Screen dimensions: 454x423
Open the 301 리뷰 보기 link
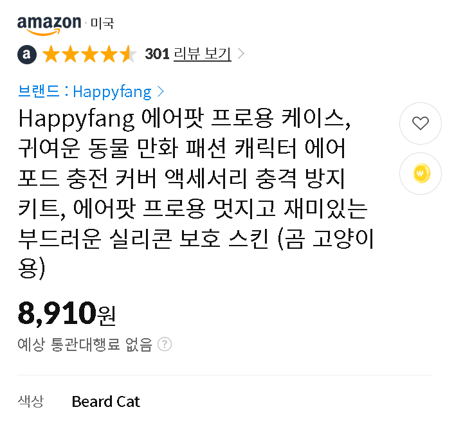tap(188, 54)
